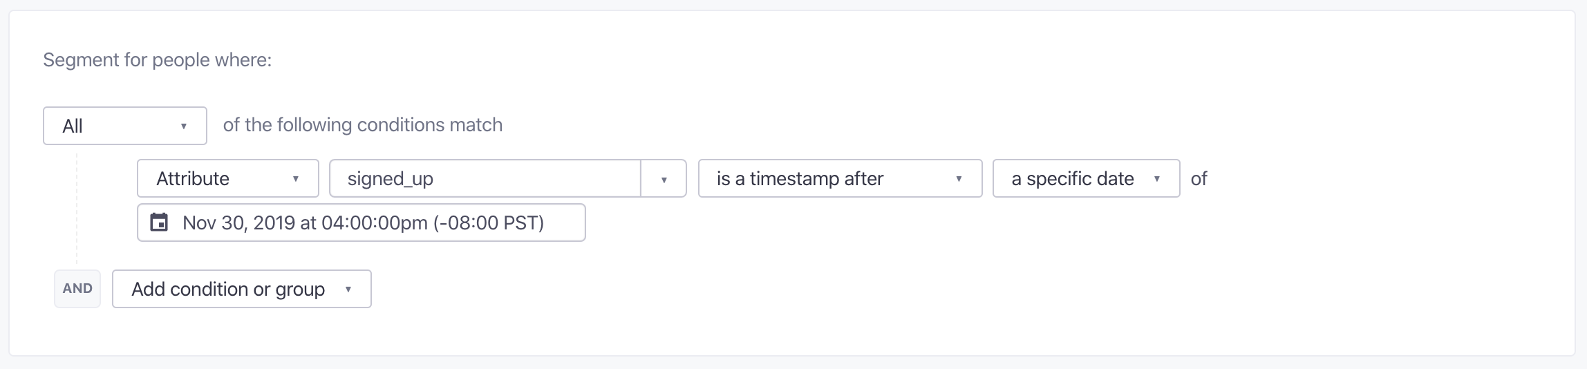
Task: Click the caret arrow on the All selector
Action: 184,126
